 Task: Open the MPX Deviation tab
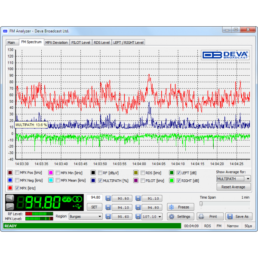click(56, 43)
